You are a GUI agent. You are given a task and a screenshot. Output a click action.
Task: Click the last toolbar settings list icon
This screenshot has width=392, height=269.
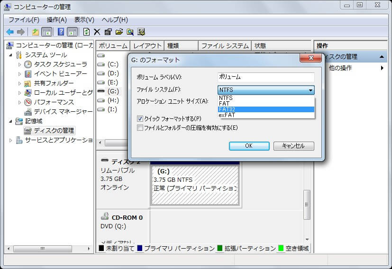[141, 32]
